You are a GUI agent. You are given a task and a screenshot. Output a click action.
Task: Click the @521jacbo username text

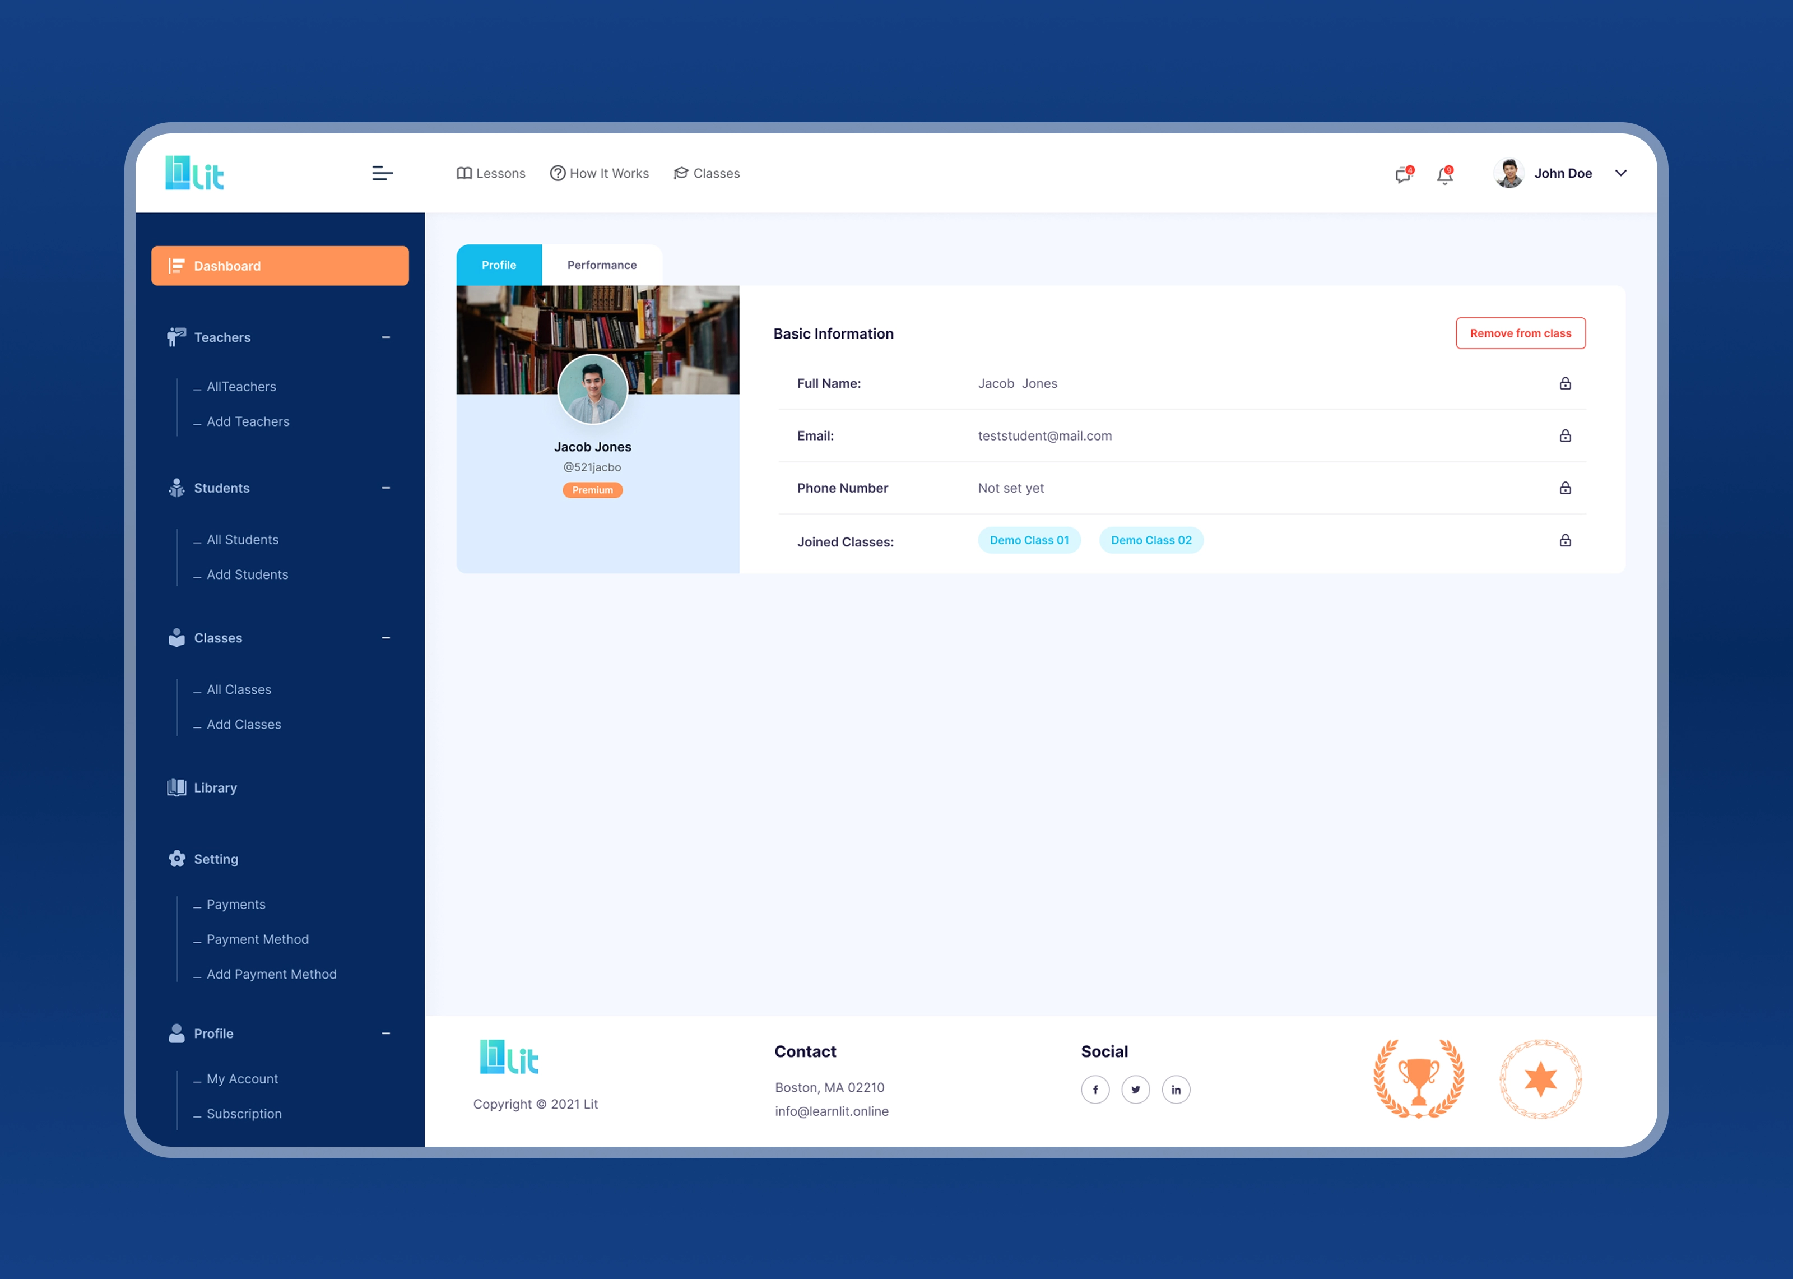point(593,467)
